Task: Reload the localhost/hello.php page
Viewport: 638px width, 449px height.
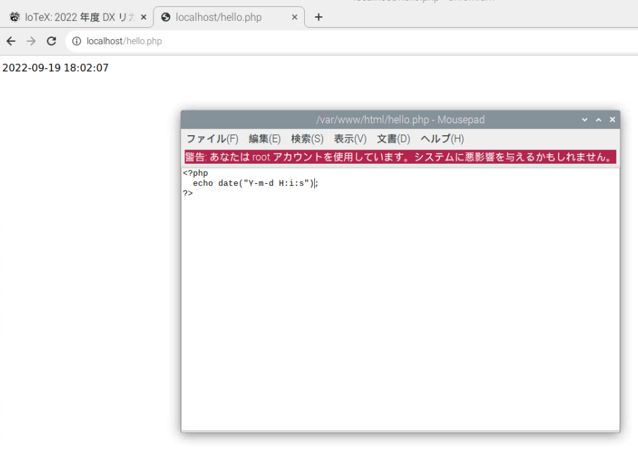Action: click(51, 41)
